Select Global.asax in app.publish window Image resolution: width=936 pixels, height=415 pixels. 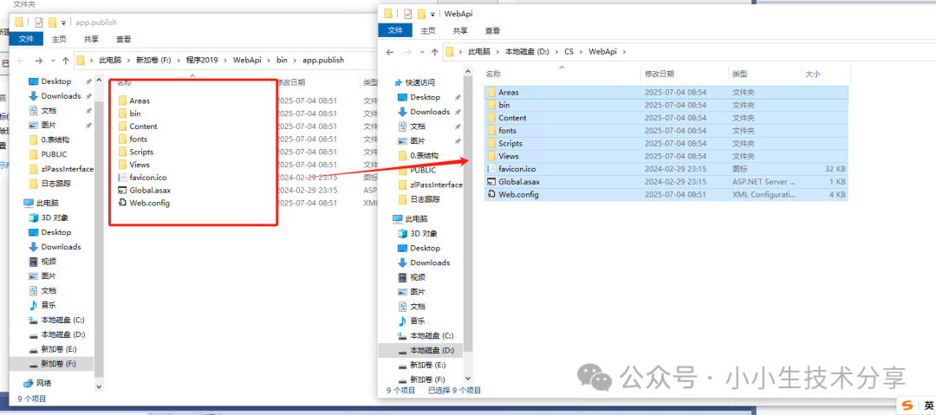144,191
